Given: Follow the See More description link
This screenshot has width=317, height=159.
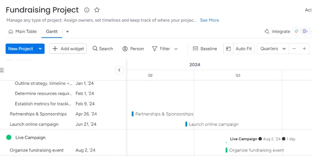Looking at the screenshot, I should coord(210,20).
